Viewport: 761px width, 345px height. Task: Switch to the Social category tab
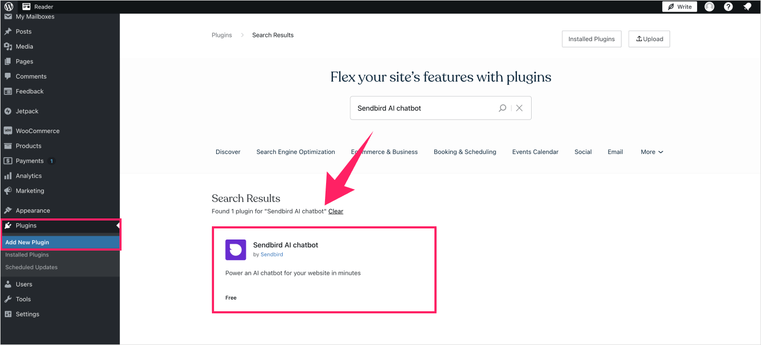click(x=583, y=152)
